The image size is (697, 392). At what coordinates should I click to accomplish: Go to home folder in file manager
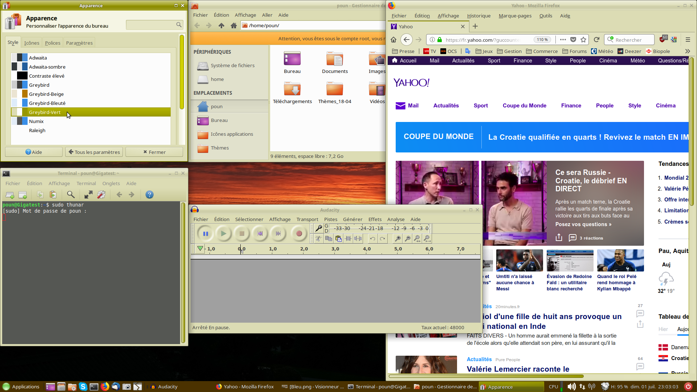click(x=234, y=25)
